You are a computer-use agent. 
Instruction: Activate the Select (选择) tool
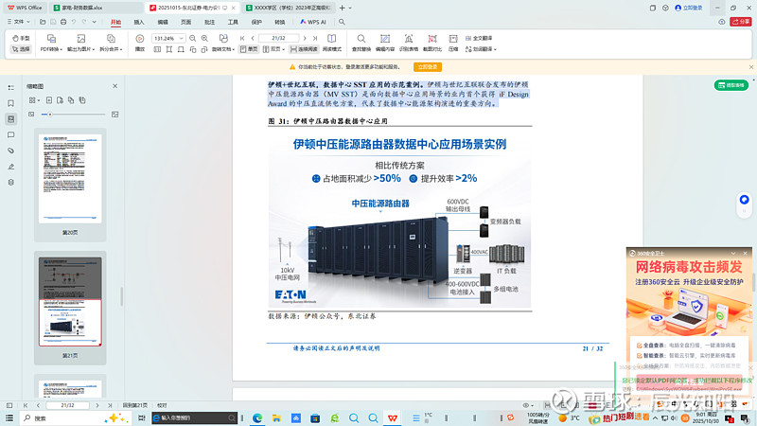pos(21,49)
